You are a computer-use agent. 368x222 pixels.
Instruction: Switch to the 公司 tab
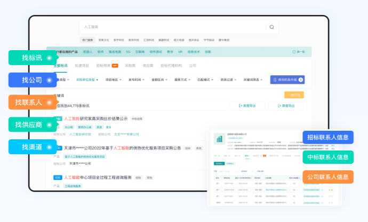[193, 66]
